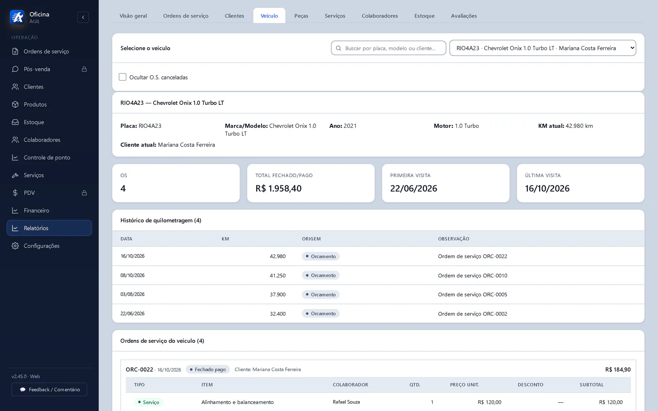Click the Serviços wrench icon in sidebar
The height and width of the screenshot is (411, 658).
(15, 175)
